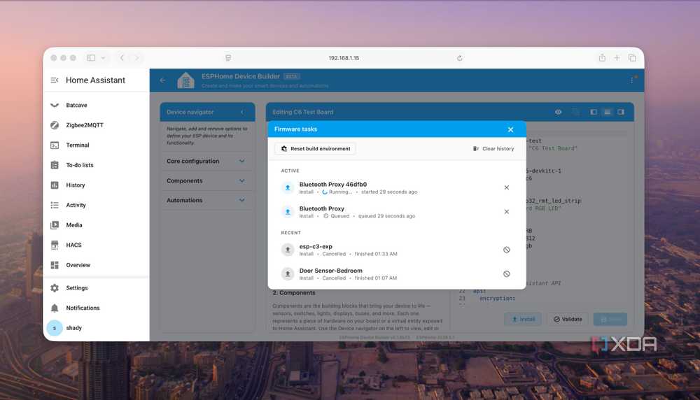Screen dimensions: 700x400
Task: Click cancelled icon on esp-c3-exp row
Action: pyautogui.click(x=506, y=250)
